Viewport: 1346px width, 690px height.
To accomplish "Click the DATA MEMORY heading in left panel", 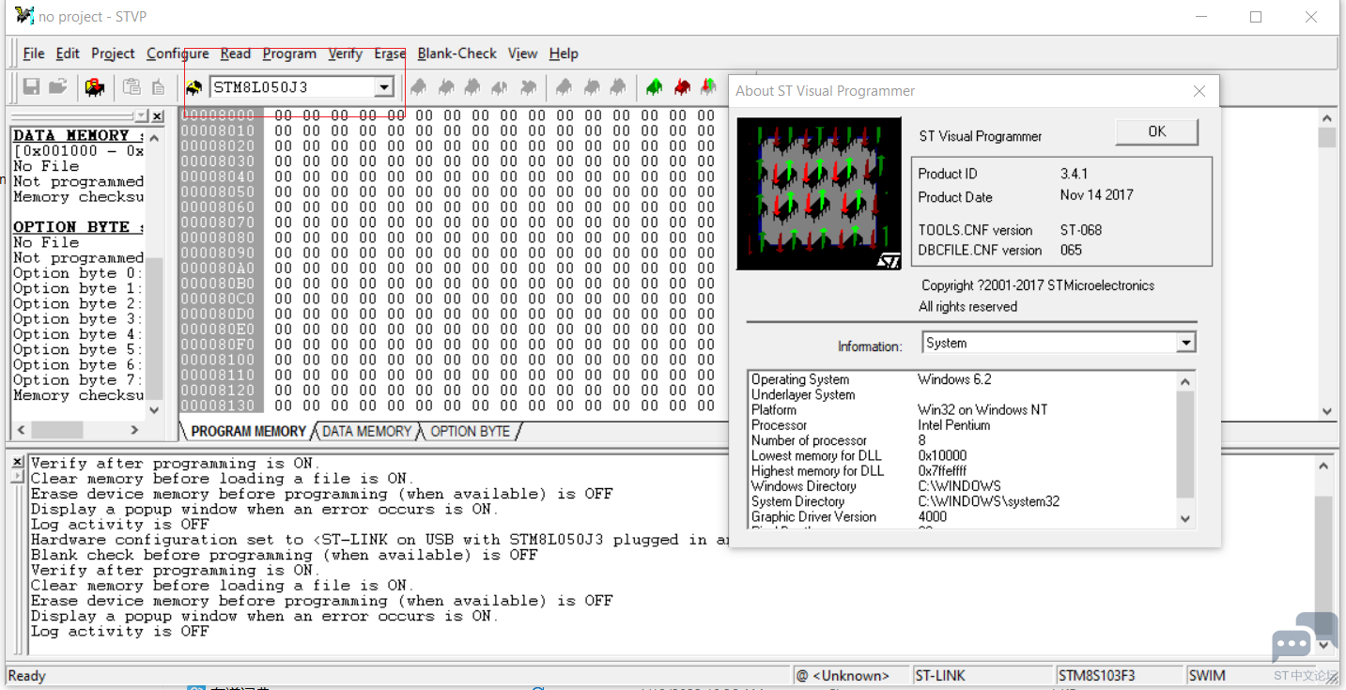I will click(x=78, y=135).
